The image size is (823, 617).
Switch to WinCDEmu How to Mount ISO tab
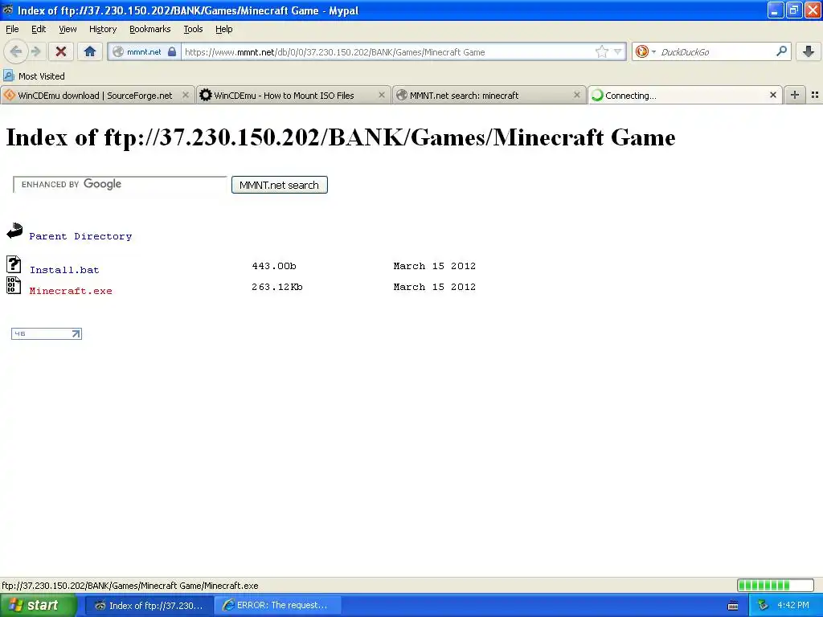pos(293,95)
